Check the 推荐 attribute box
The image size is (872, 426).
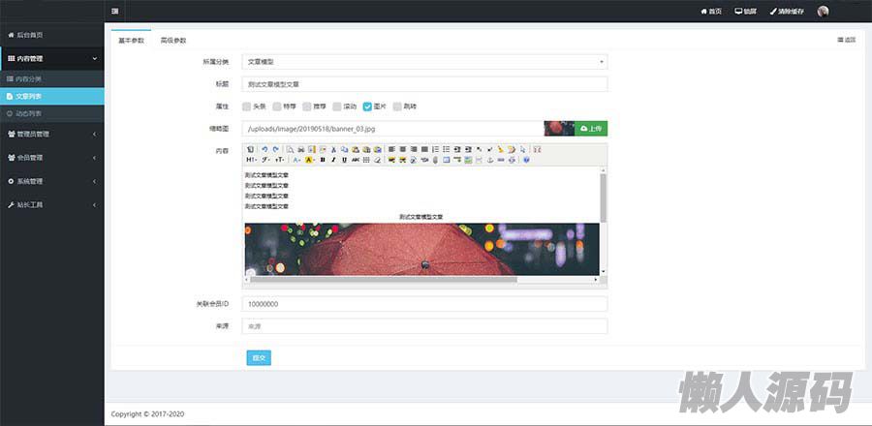307,106
